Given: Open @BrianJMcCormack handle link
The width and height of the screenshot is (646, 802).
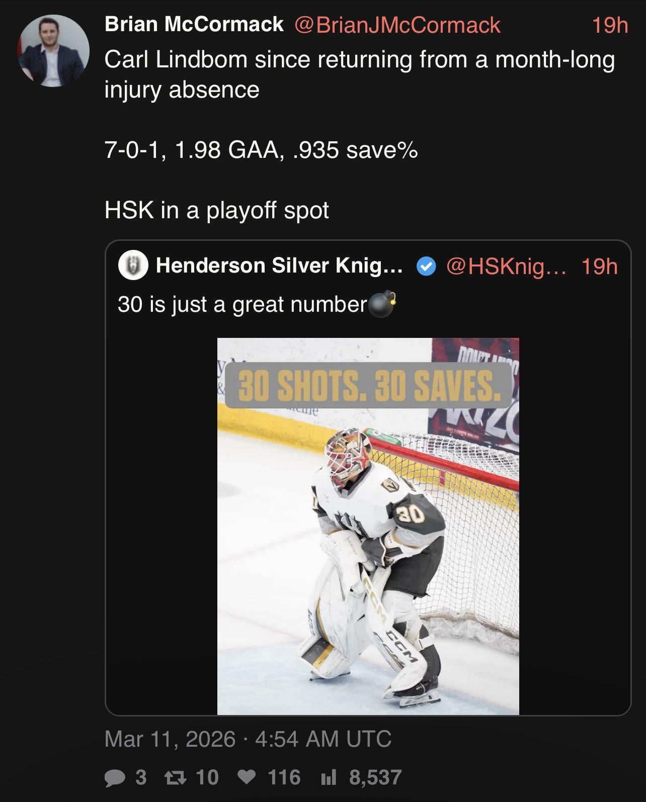Looking at the screenshot, I should [x=396, y=25].
